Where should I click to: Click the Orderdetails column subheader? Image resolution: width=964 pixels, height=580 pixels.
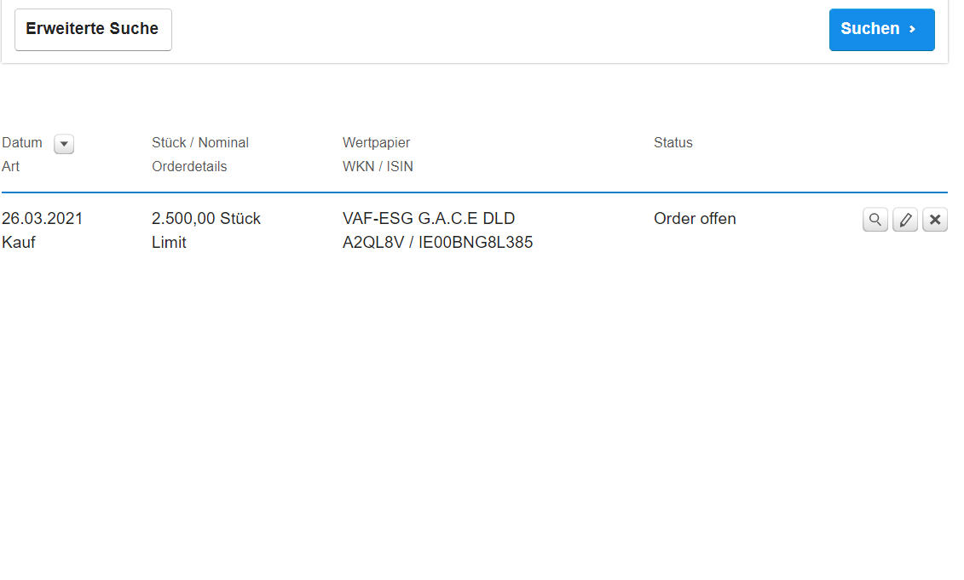(x=189, y=167)
